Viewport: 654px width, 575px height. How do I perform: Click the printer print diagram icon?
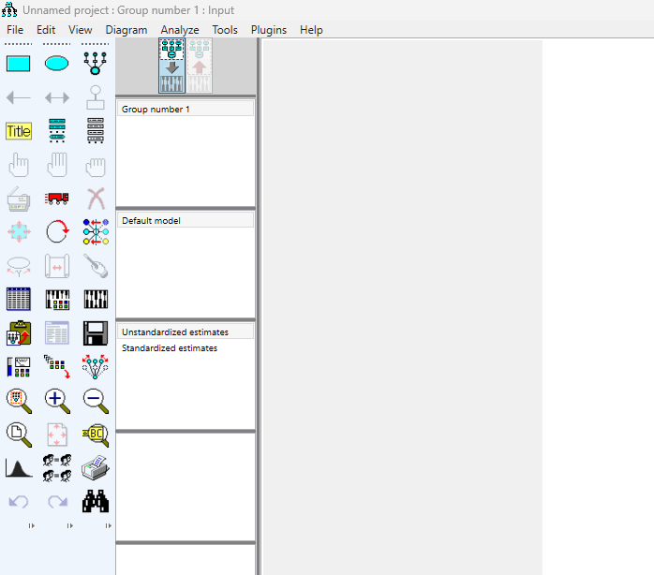(96, 467)
